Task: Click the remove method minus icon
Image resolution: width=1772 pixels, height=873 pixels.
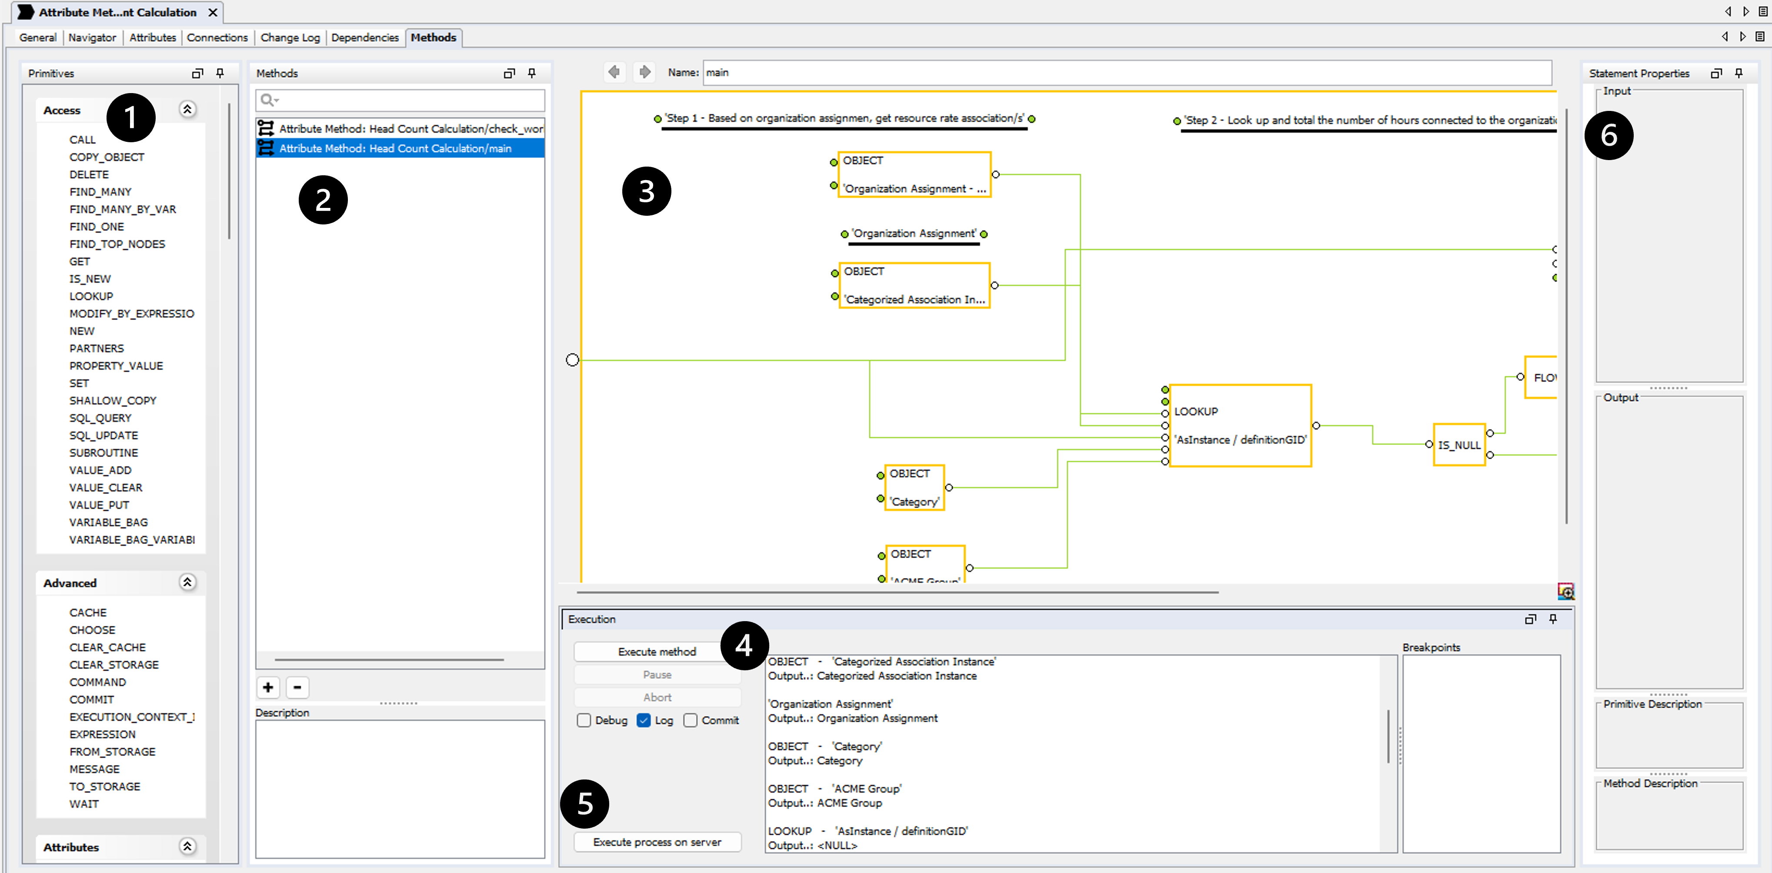Action: coord(297,686)
